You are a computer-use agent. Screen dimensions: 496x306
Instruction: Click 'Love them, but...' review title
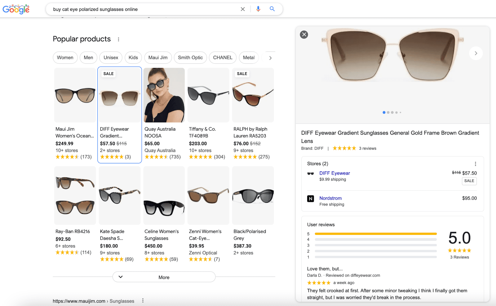325,269
